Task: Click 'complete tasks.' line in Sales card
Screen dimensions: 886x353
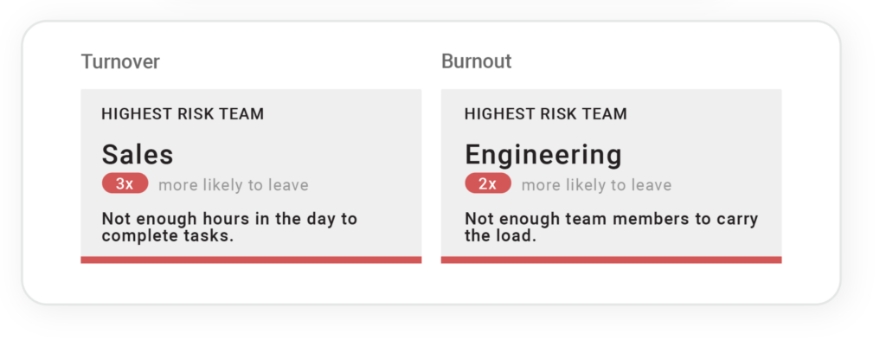Action: pos(168,237)
